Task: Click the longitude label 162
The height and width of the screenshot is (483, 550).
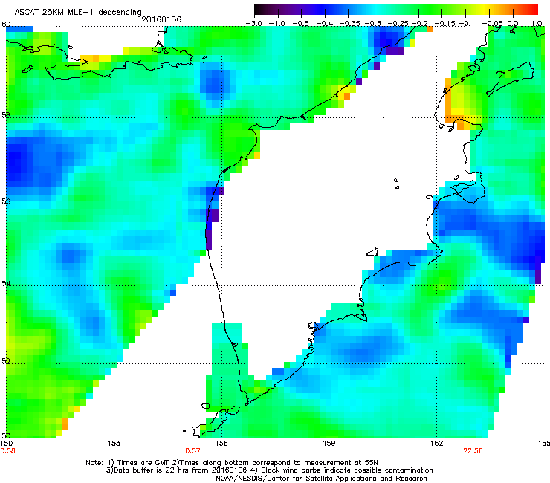Action: pyautogui.click(x=437, y=444)
